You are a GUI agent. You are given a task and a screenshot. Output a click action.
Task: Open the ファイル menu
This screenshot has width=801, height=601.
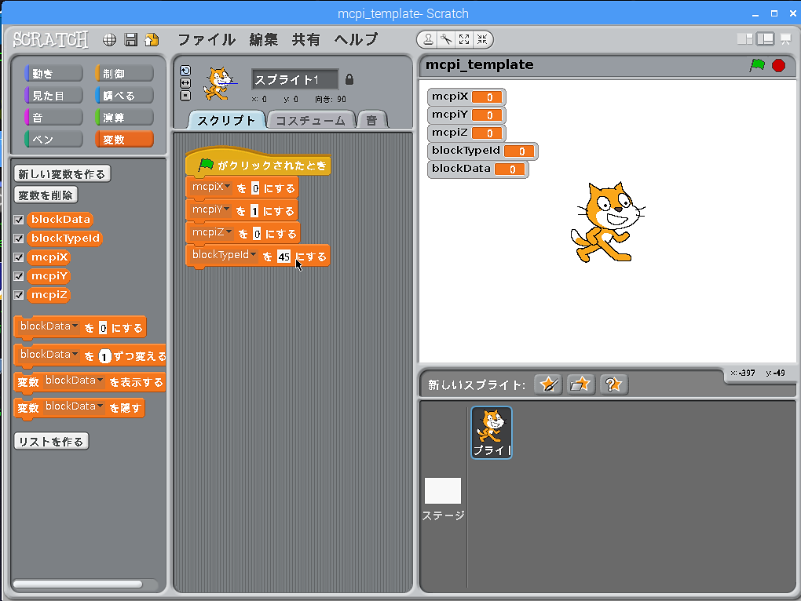207,39
